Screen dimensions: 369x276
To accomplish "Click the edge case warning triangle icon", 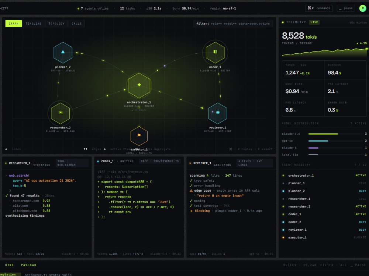I will pyautogui.click(x=191, y=191).
